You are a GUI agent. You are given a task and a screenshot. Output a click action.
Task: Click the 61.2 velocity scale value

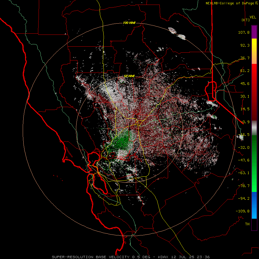[x=245, y=71]
